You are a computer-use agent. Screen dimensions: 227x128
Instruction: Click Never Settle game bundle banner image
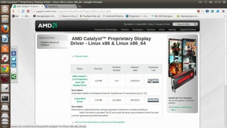point(182,65)
